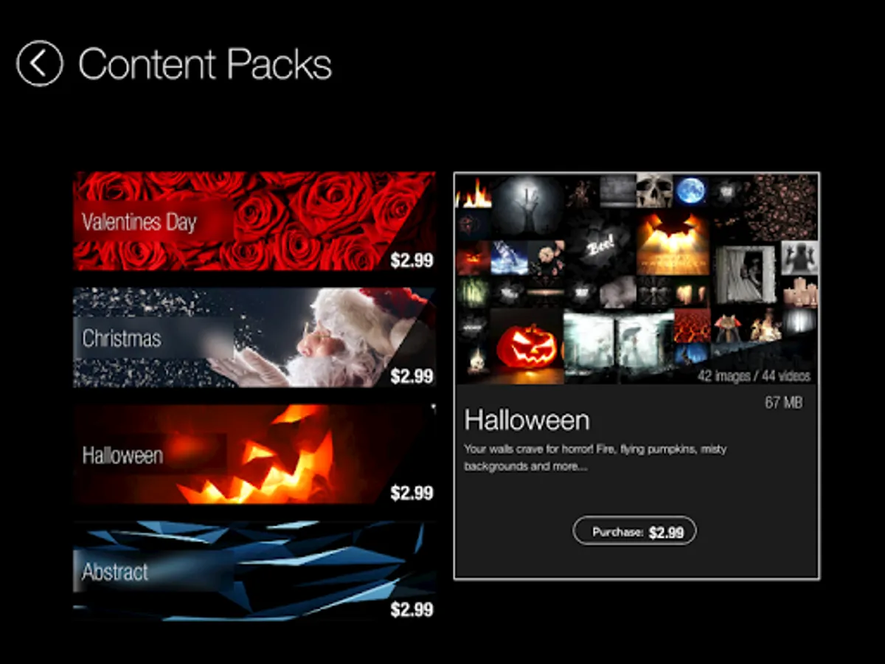Click the flames thumbnail in preview corner

click(x=473, y=191)
